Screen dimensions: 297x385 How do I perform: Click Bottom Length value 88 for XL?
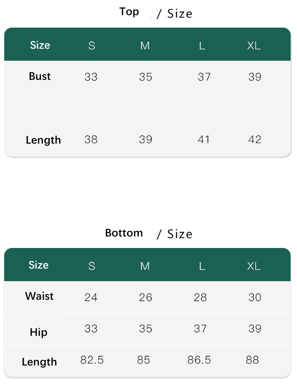click(x=252, y=360)
